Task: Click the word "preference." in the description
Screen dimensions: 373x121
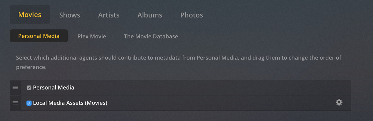Action: point(31,67)
